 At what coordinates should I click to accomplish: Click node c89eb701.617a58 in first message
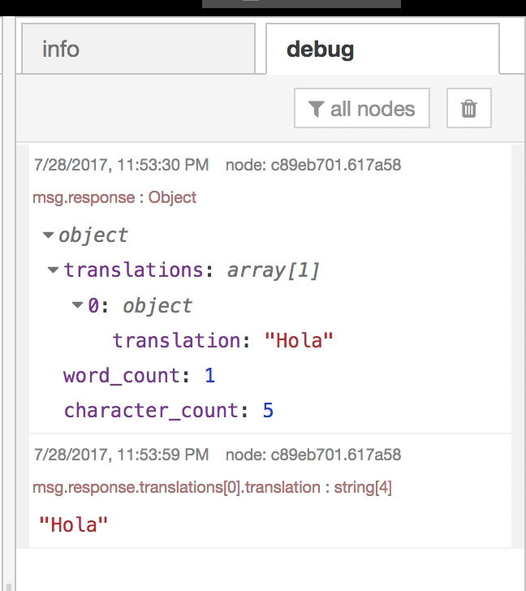point(313,165)
